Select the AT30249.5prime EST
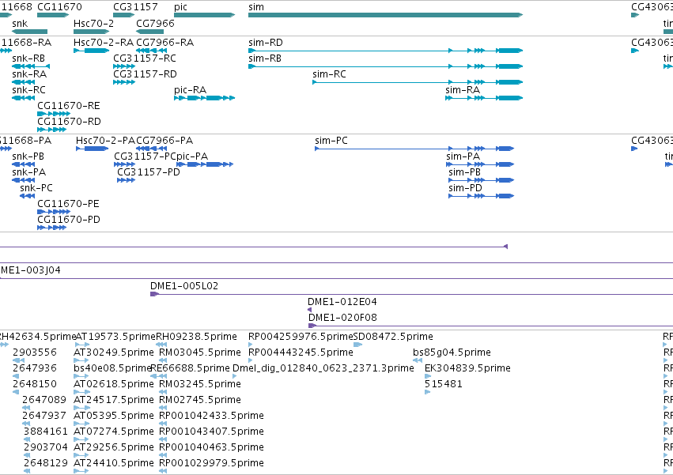 (x=81, y=360)
